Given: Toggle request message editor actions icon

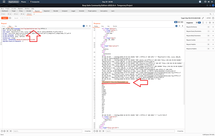Looking at the screenshot, I should (x=84, y=26).
